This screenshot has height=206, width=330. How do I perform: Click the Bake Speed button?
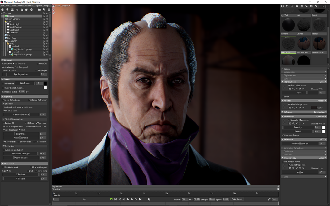tap(237, 199)
